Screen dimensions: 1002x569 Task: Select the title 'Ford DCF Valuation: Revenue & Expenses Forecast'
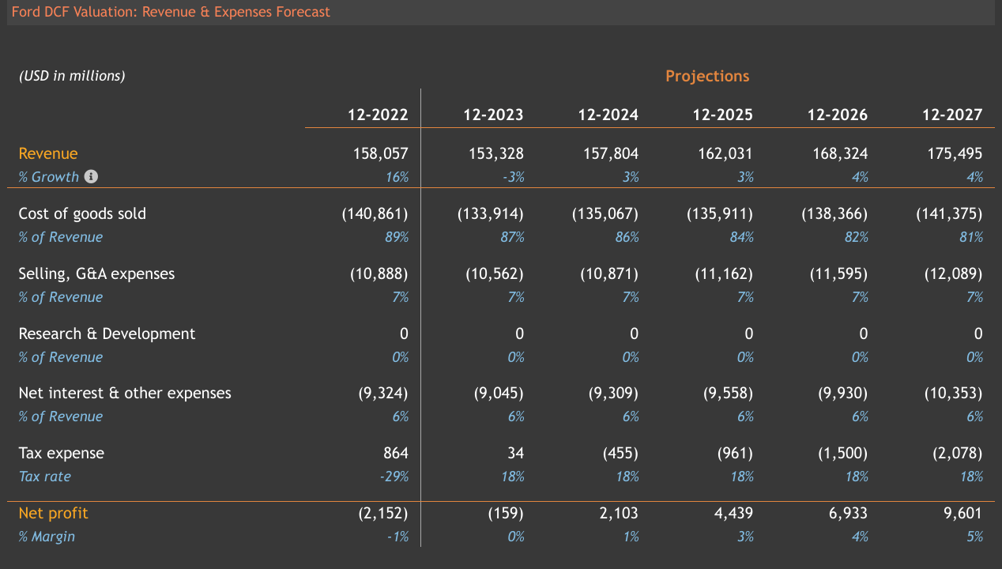pyautogui.click(x=171, y=12)
